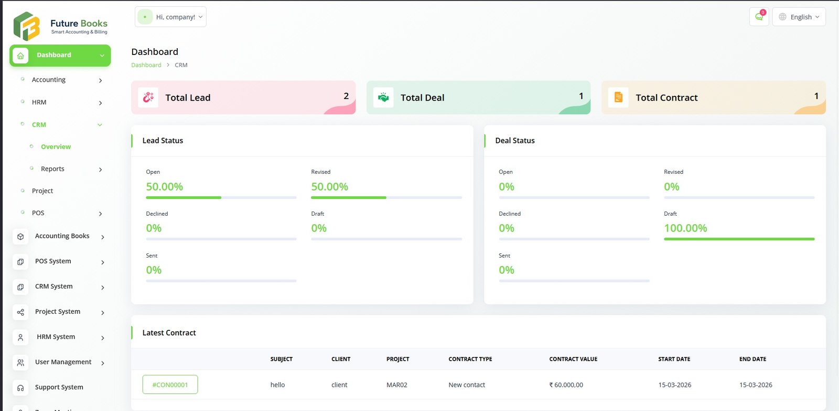
Task: Click the Project System share icon
Action: point(20,312)
